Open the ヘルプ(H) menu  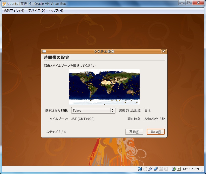click(56, 11)
